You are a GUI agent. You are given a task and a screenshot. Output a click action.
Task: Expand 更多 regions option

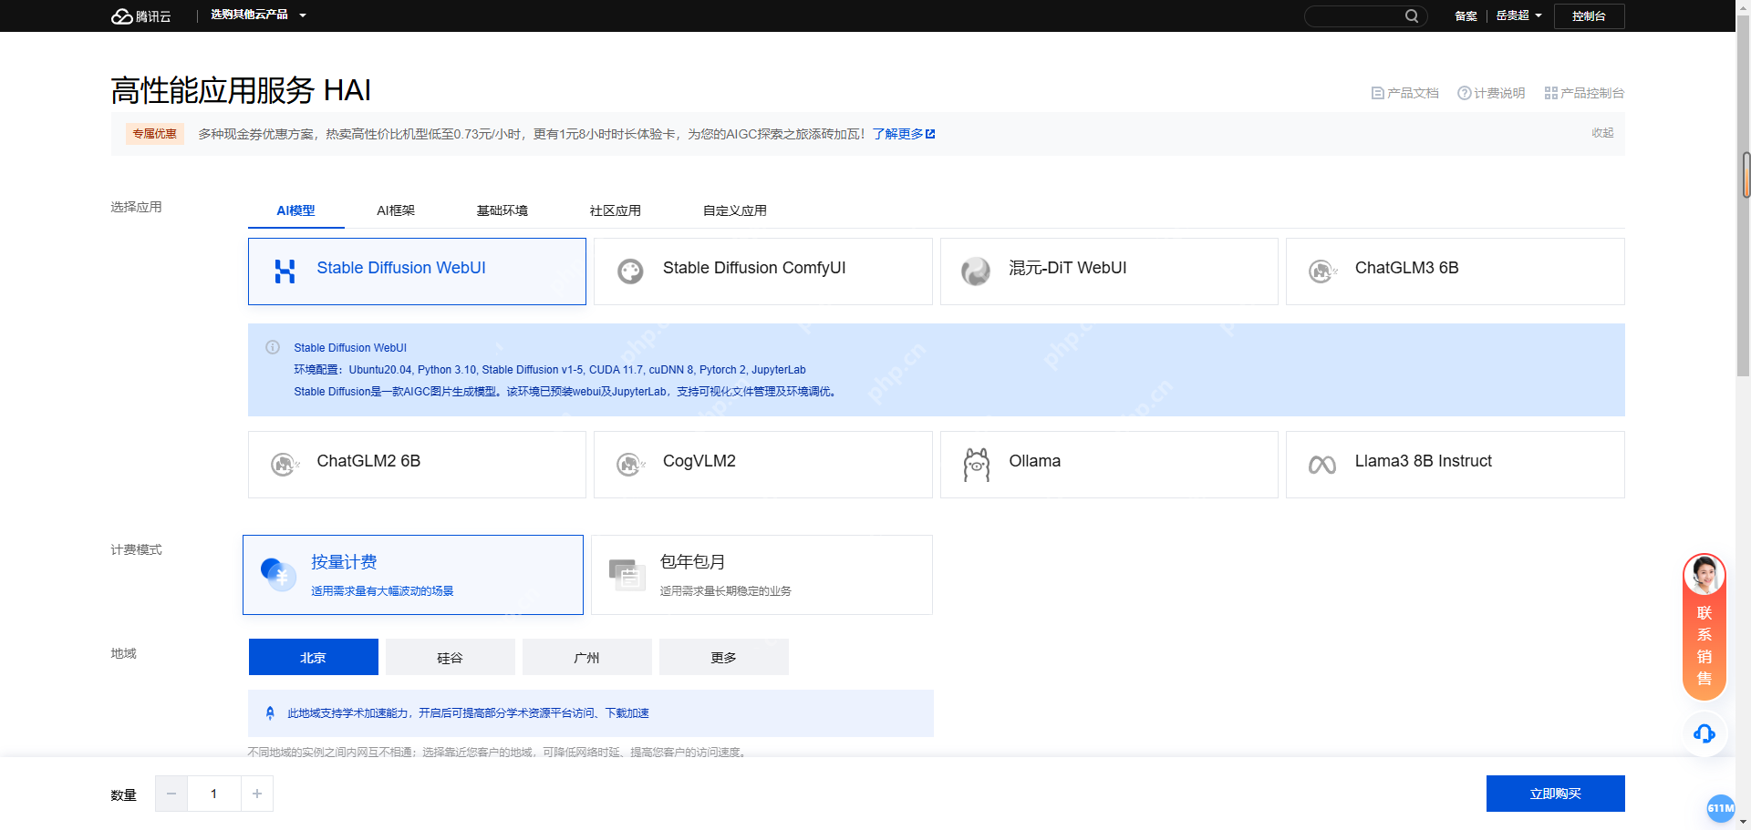[724, 657]
